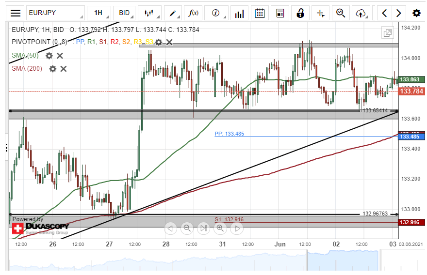Remove the PIVOTPOINT indicator
This screenshot has height=275, width=427.
pos(169,42)
